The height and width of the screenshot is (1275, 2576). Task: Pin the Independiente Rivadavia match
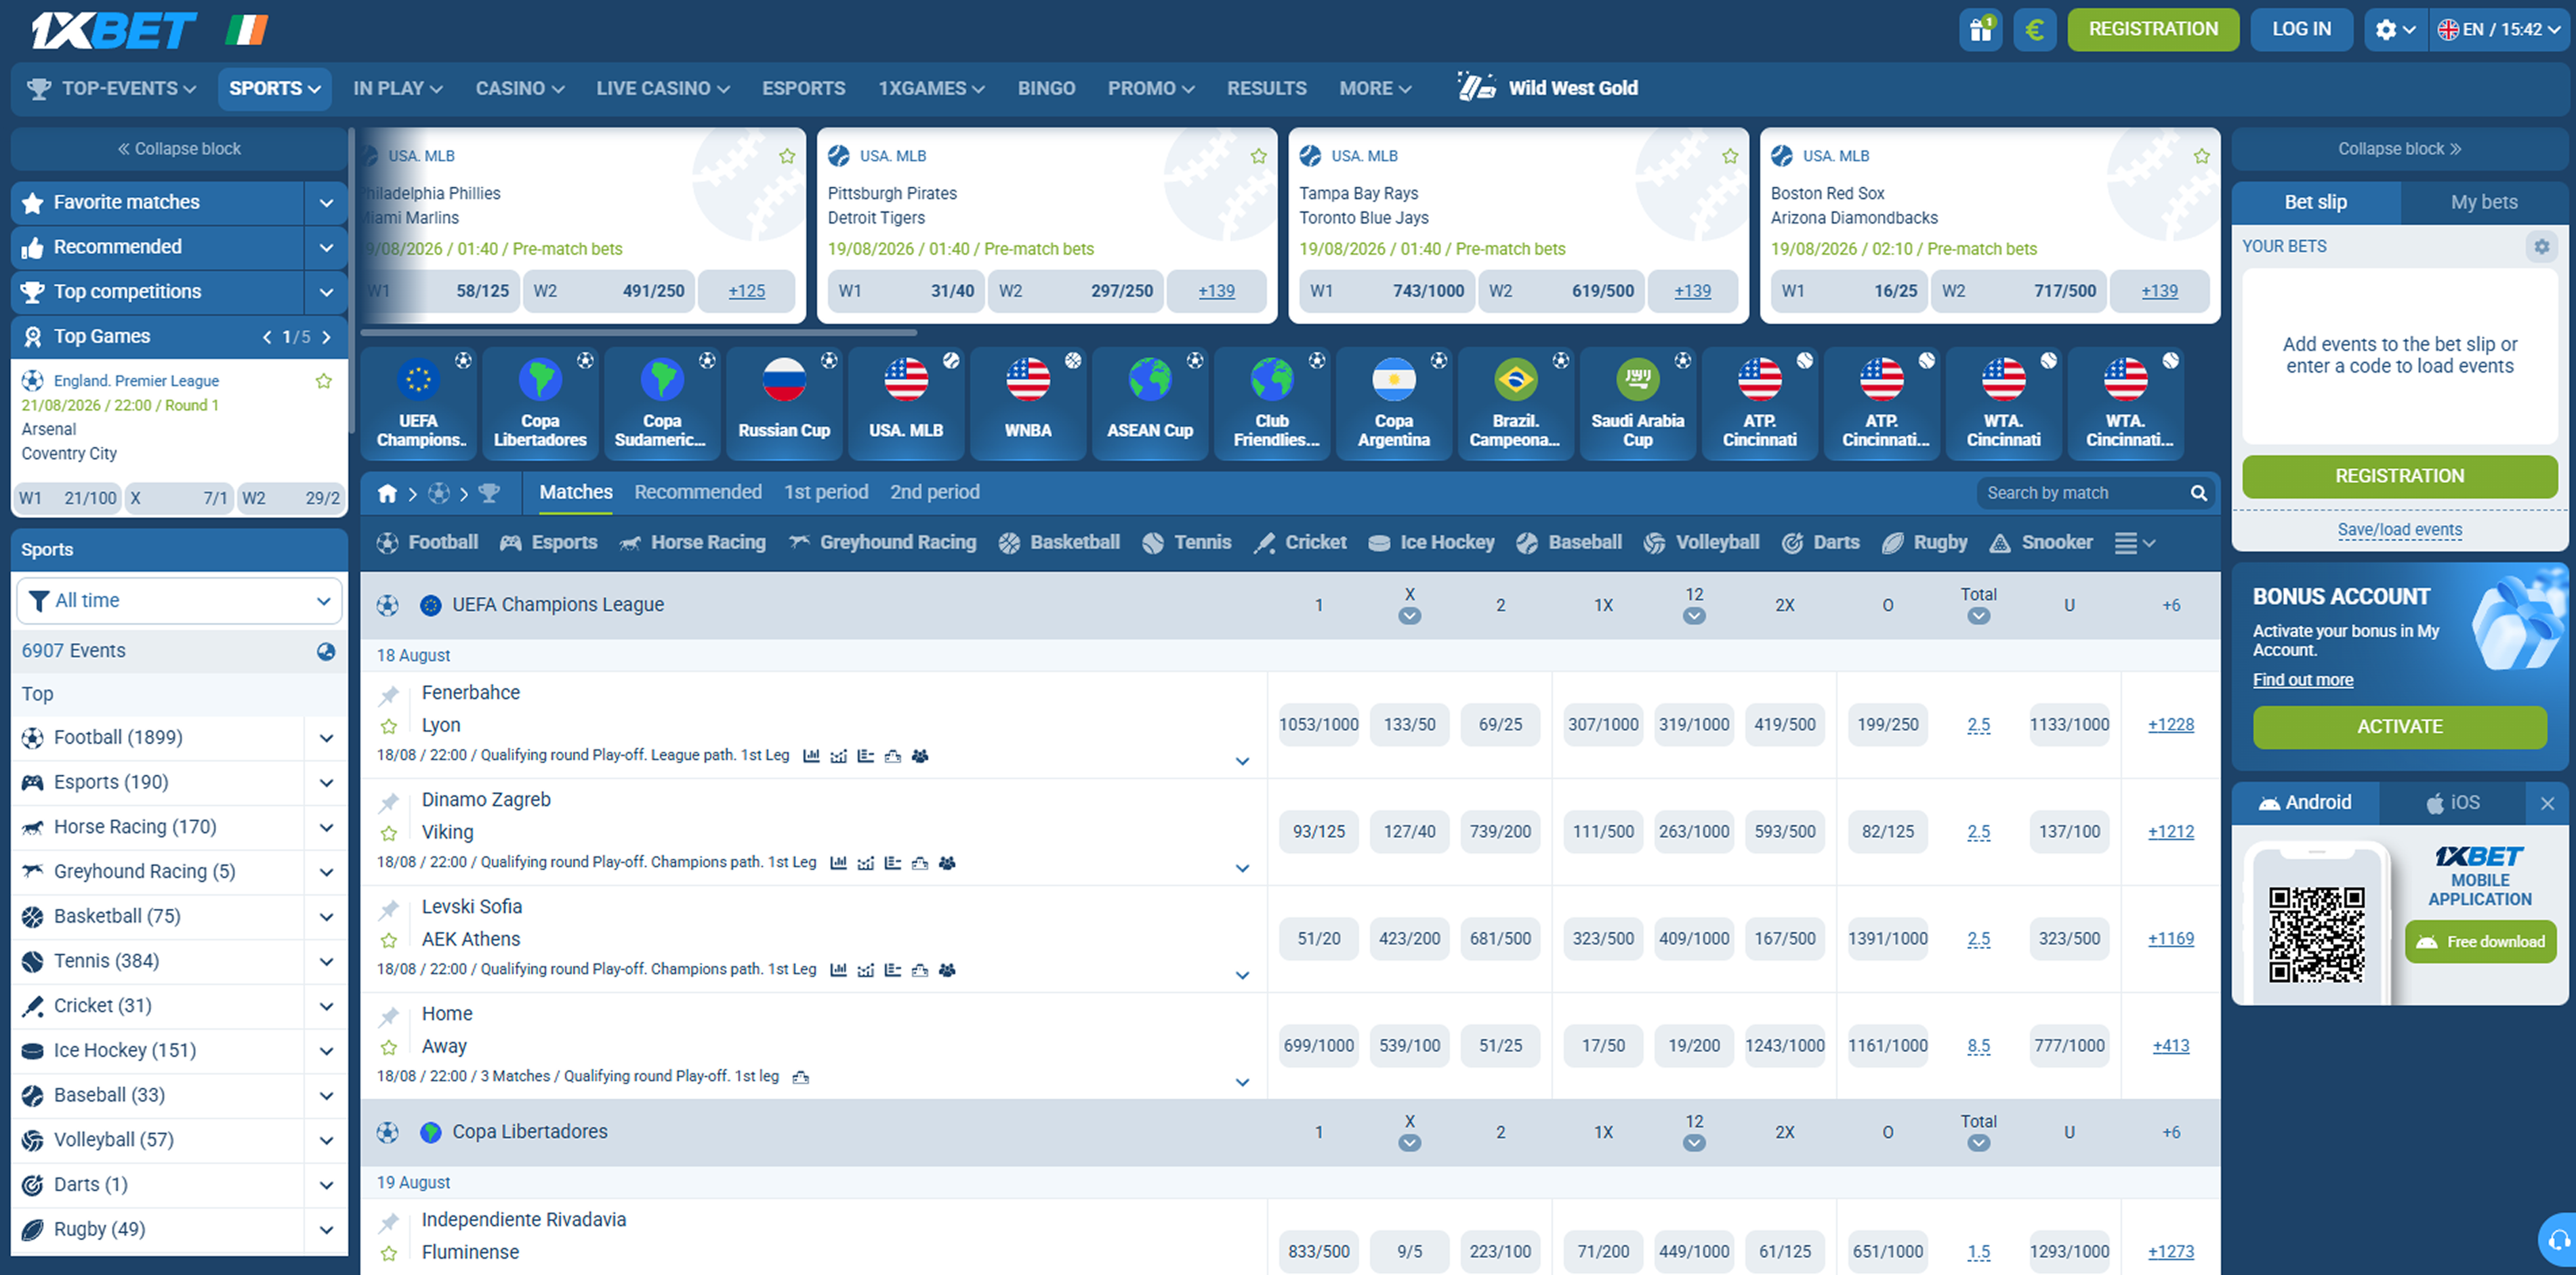[389, 1222]
